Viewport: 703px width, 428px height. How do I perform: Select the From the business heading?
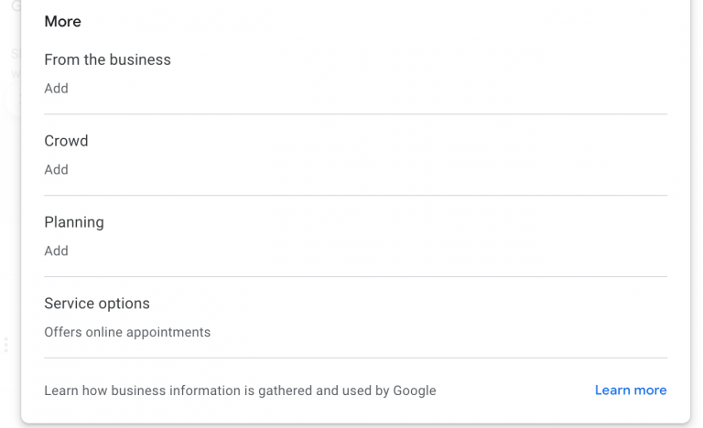tap(107, 60)
